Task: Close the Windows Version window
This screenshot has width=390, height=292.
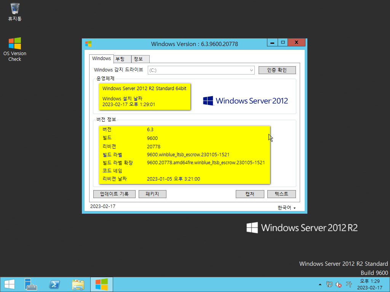Action: 296,43
